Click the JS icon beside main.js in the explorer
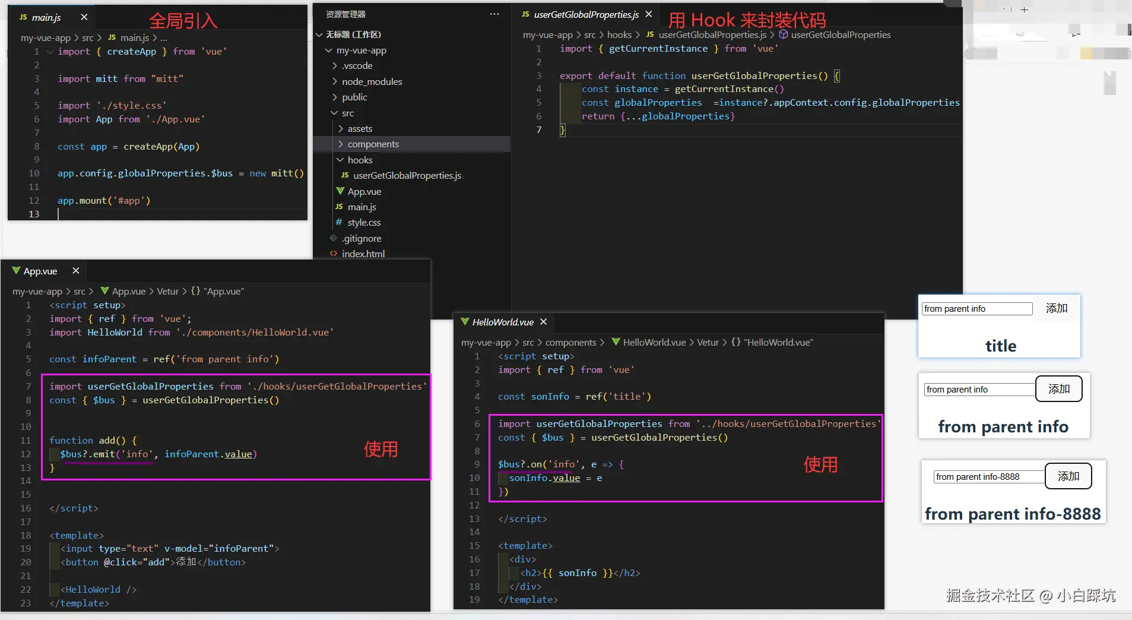 pos(339,207)
